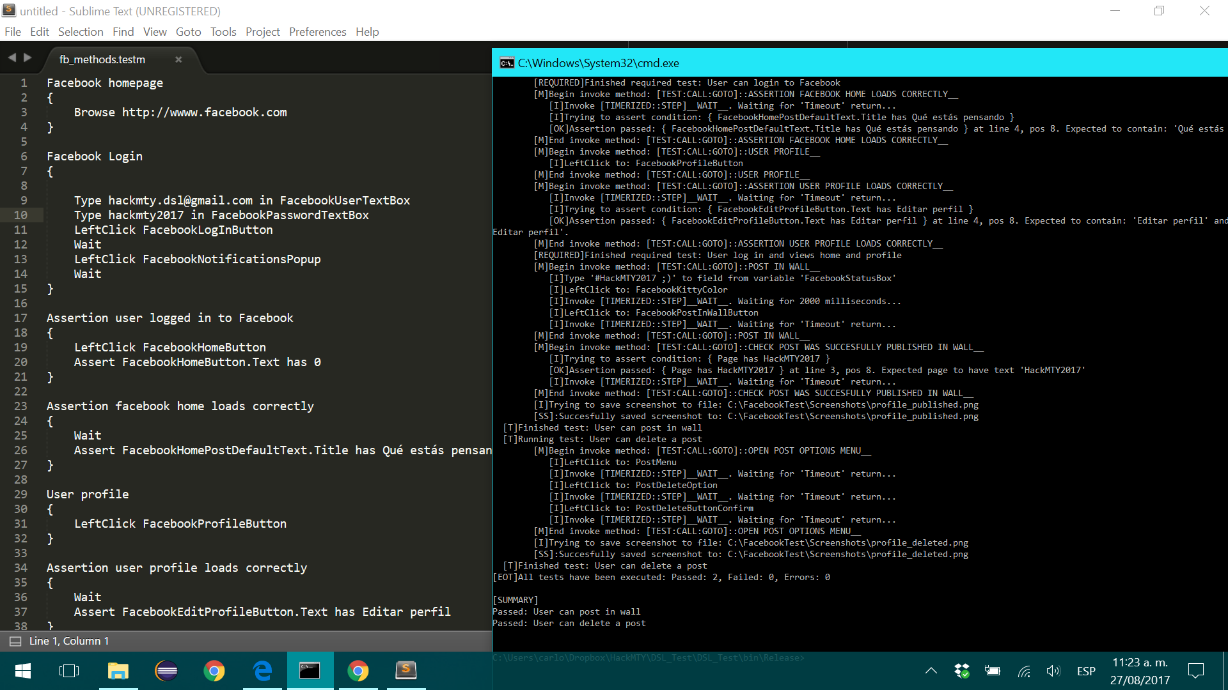Switch to Sublime Text taskbar icon
Screen dimensions: 1228x690
coord(406,671)
